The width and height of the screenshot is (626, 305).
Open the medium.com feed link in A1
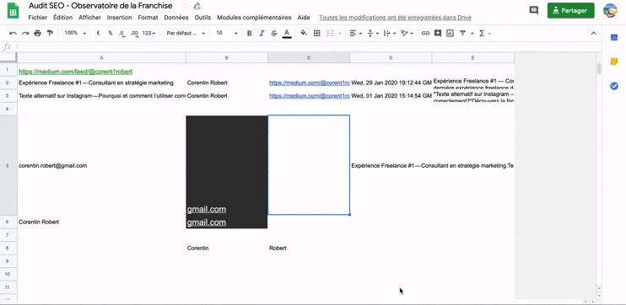75,72
